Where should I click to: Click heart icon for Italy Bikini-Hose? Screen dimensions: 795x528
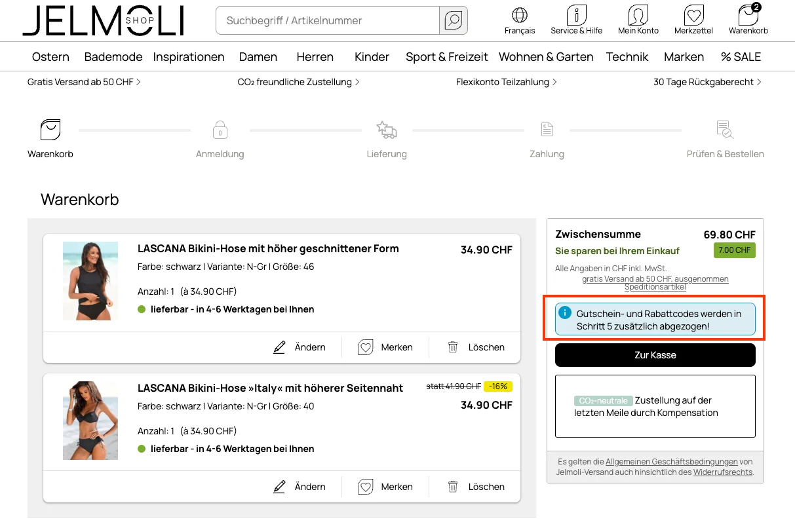(x=366, y=487)
